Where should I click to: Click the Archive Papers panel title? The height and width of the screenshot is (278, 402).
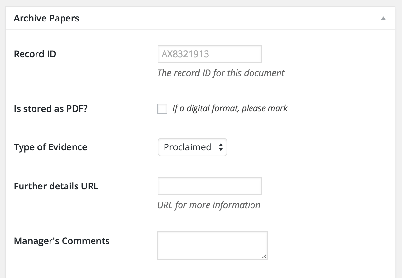pyautogui.click(x=46, y=18)
